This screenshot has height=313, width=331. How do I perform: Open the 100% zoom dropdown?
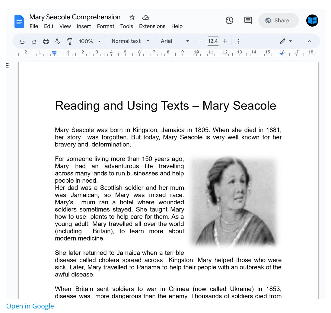pos(90,41)
